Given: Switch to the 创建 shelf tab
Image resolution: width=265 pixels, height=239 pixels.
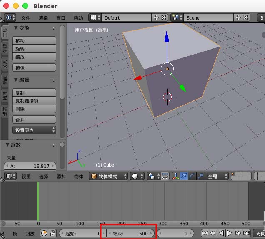Looking at the screenshot, I should coord(5,48).
